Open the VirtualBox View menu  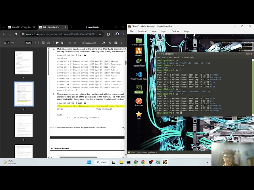click(x=154, y=31)
